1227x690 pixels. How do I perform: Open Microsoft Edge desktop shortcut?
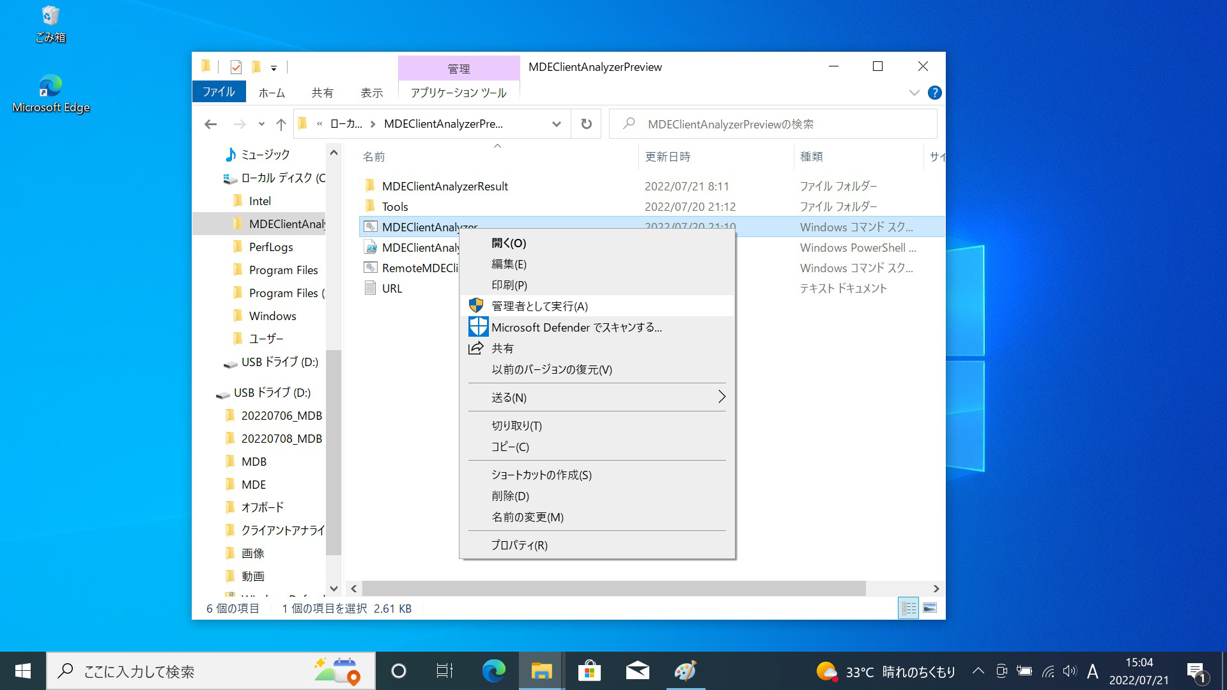(x=50, y=94)
